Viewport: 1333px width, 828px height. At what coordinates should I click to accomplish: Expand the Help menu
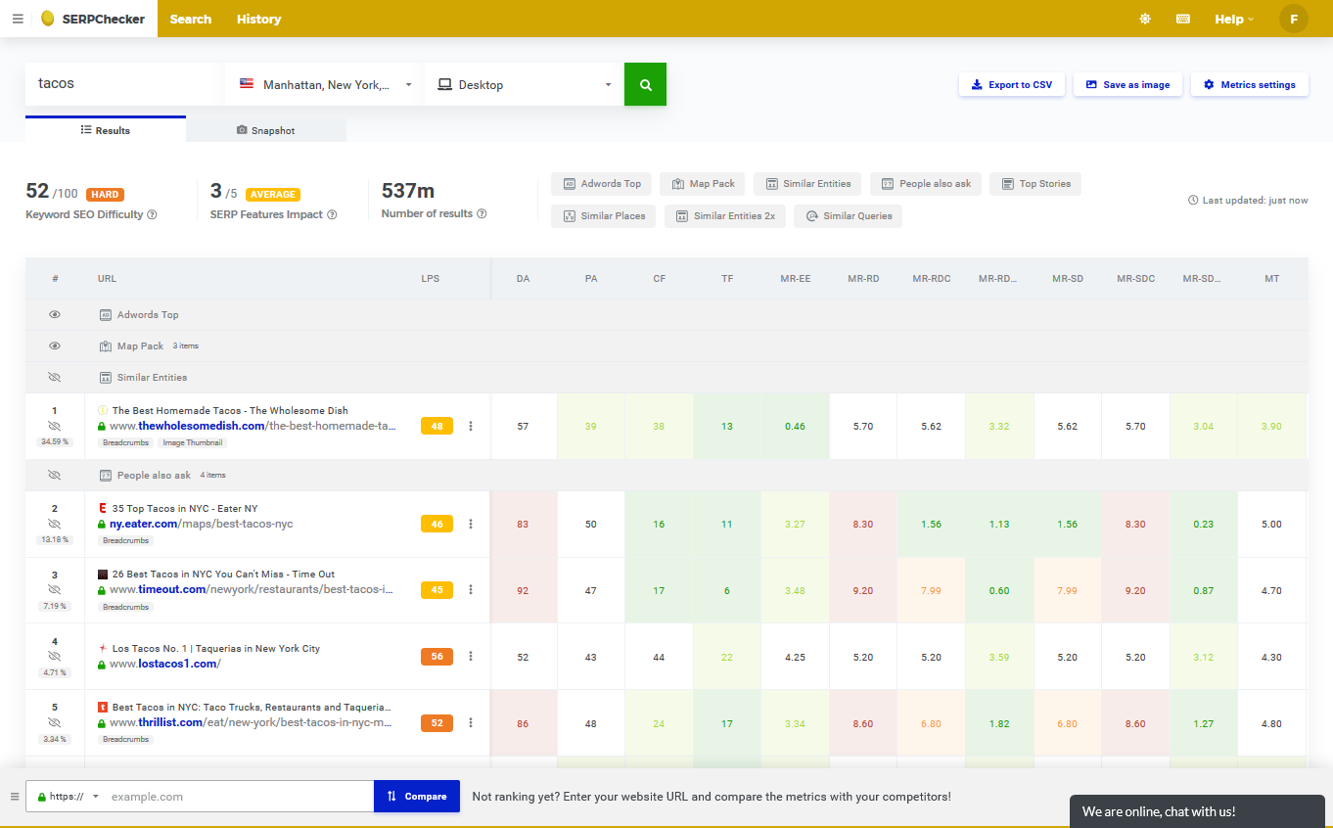[x=1233, y=19]
